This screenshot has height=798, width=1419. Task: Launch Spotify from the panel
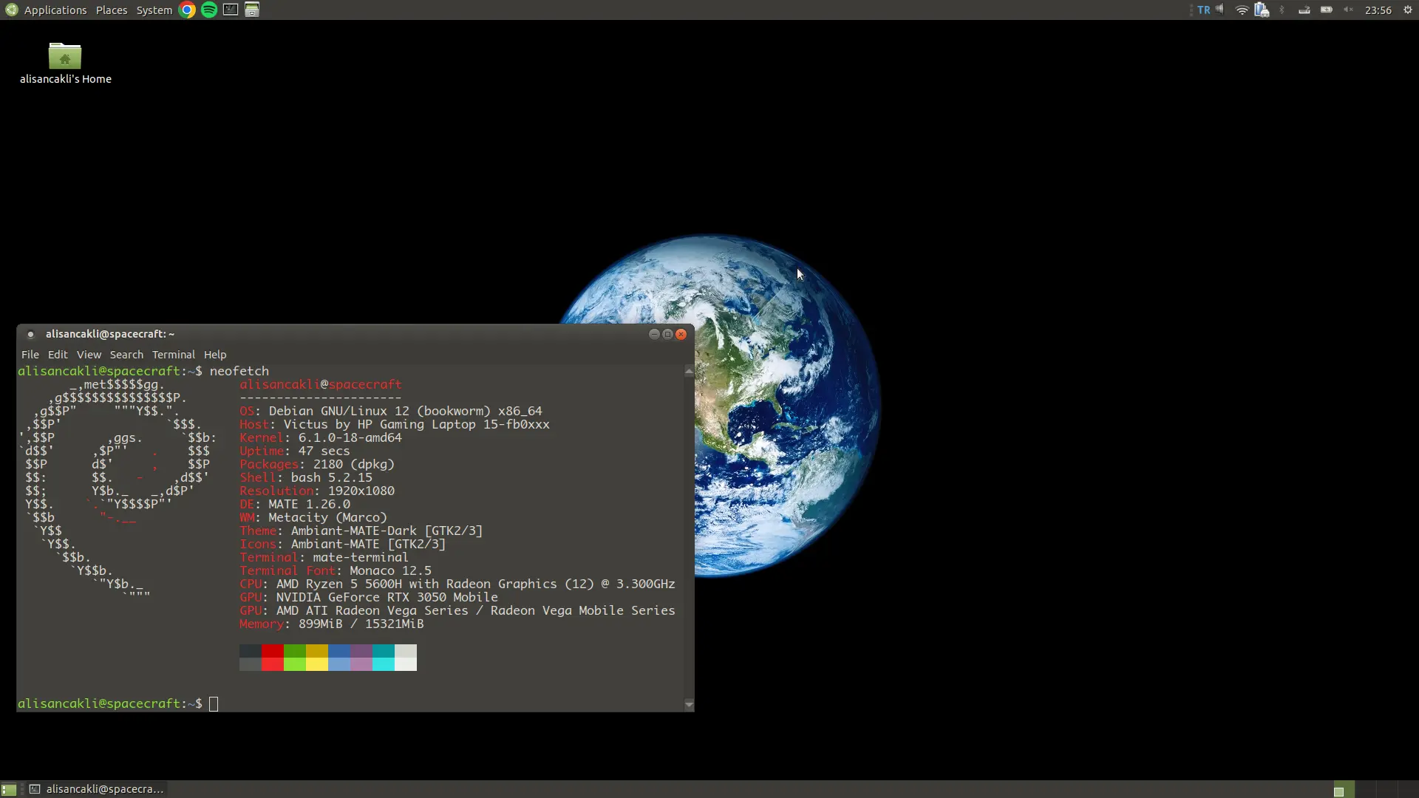pos(209,10)
